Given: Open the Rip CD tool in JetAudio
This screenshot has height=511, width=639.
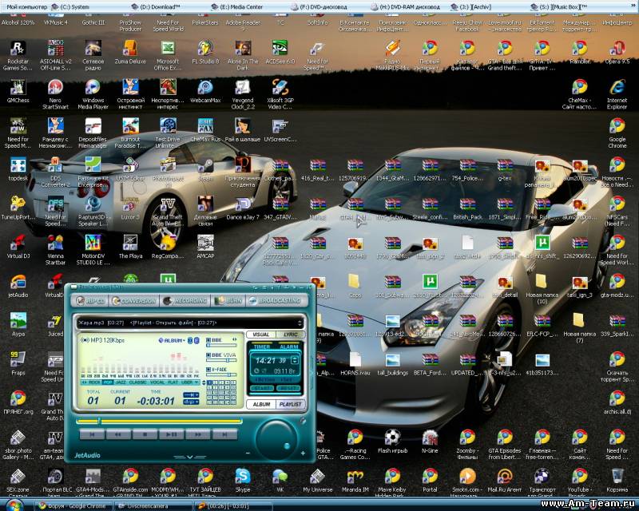Looking at the screenshot, I should (x=91, y=301).
